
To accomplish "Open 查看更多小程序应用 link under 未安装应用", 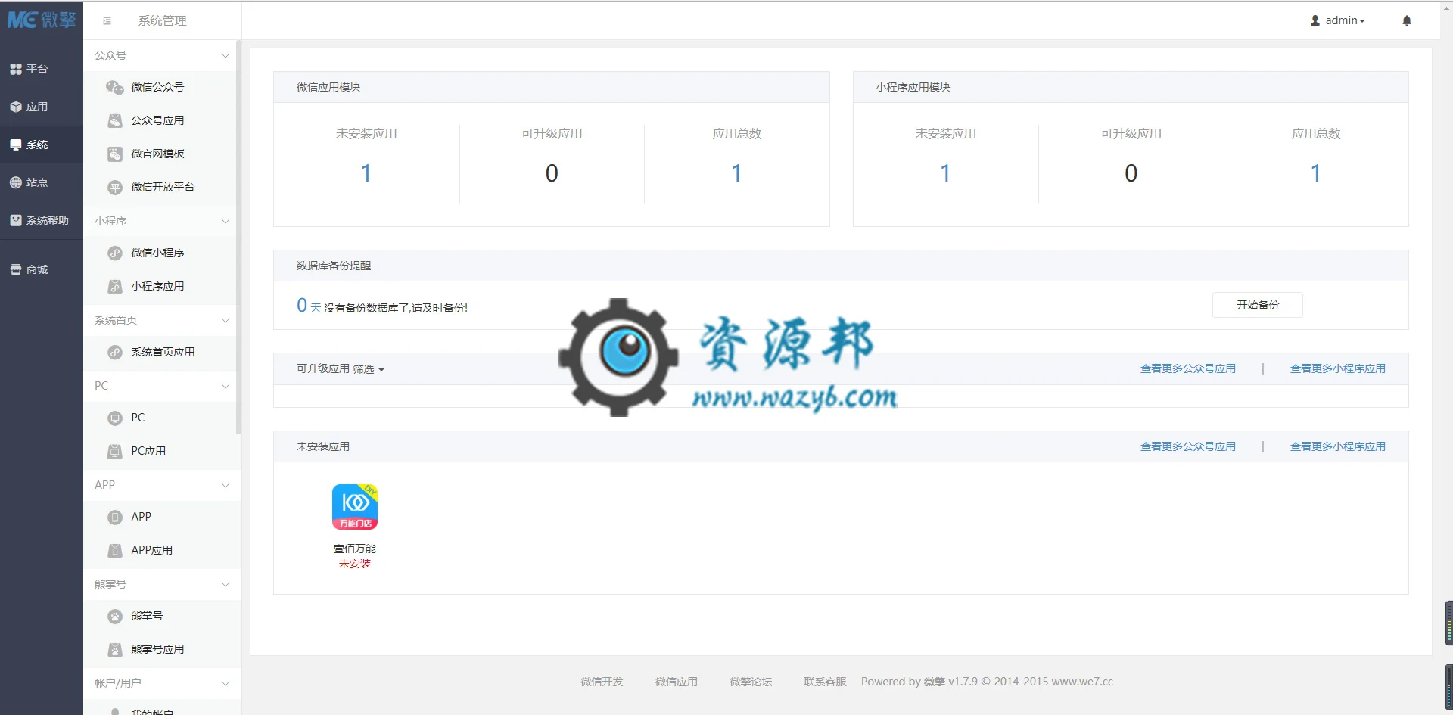I will click(x=1337, y=446).
